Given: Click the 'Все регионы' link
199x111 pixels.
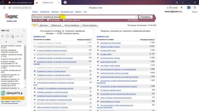Looking at the screenshot, I should pos(133,20).
